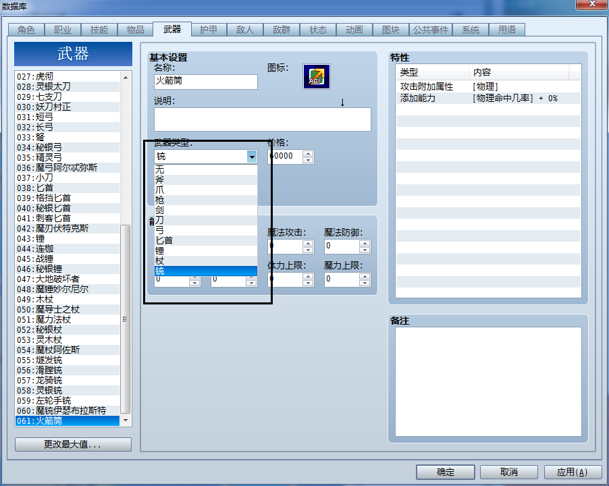Switch to the 角色 tab
The width and height of the screenshot is (609, 486).
click(x=26, y=30)
